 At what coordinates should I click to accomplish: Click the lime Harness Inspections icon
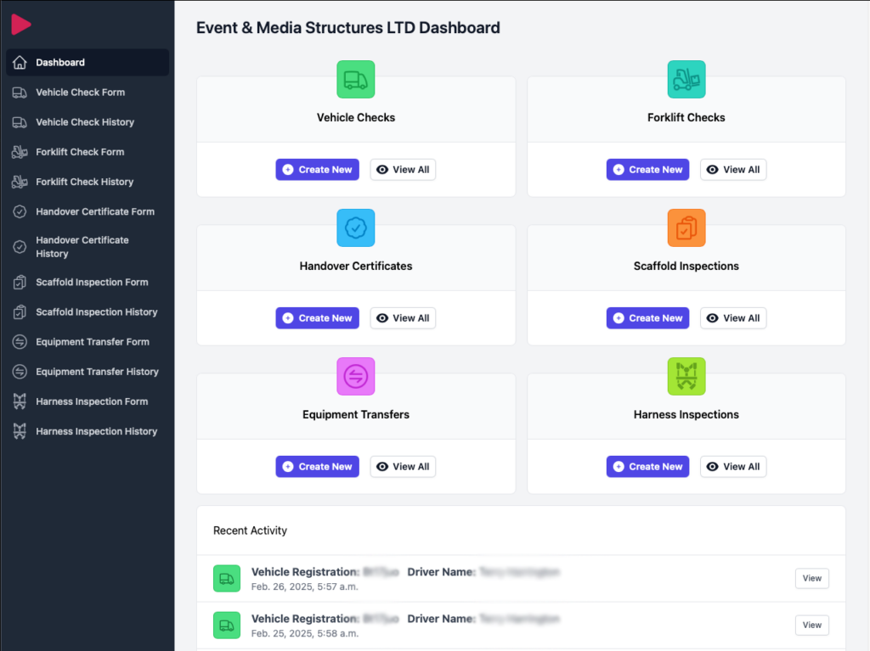686,377
